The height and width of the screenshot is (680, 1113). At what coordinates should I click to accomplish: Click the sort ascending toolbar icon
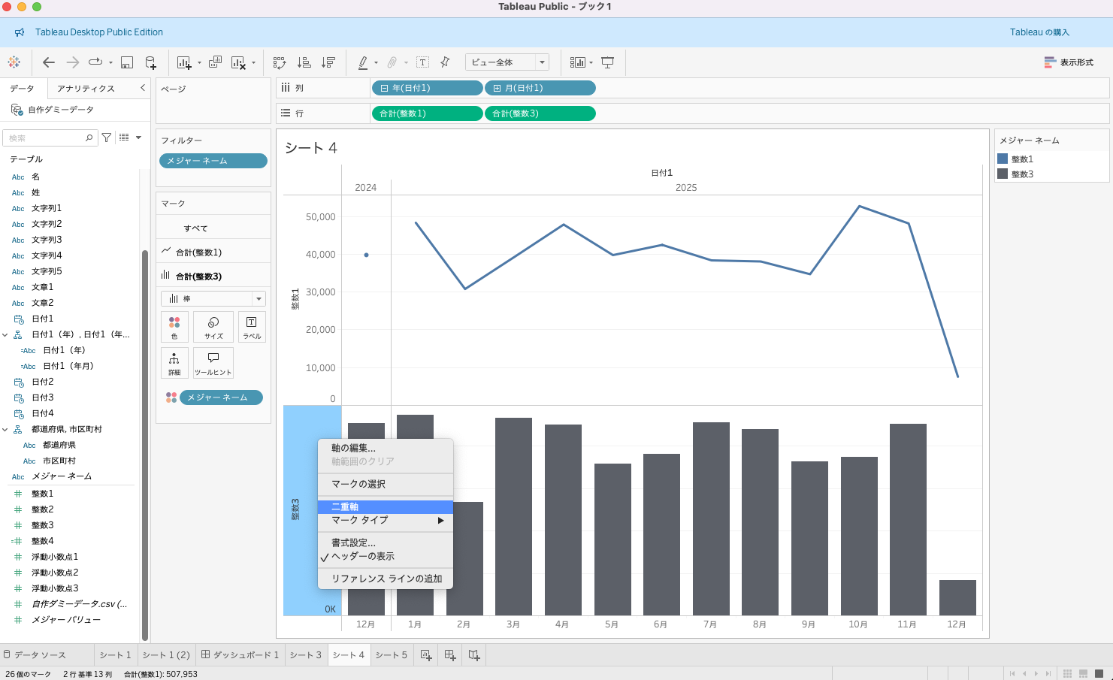[x=304, y=62]
